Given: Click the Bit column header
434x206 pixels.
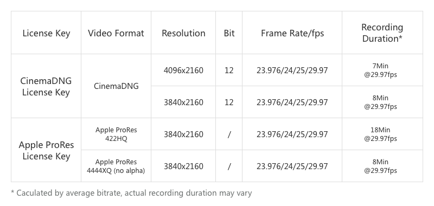Looking at the screenshot, I should [229, 33].
